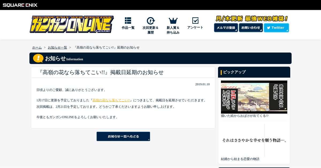The height and width of the screenshot is (168, 321).
Task: Click the 次回更新＆履歴 menu label
Action: click(151, 30)
